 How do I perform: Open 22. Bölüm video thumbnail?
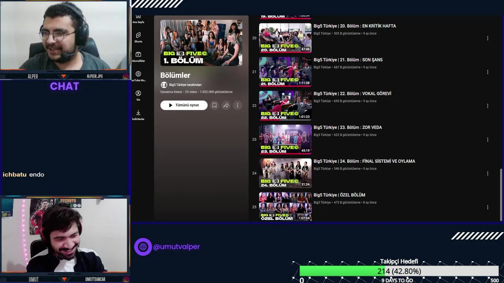[x=285, y=106]
